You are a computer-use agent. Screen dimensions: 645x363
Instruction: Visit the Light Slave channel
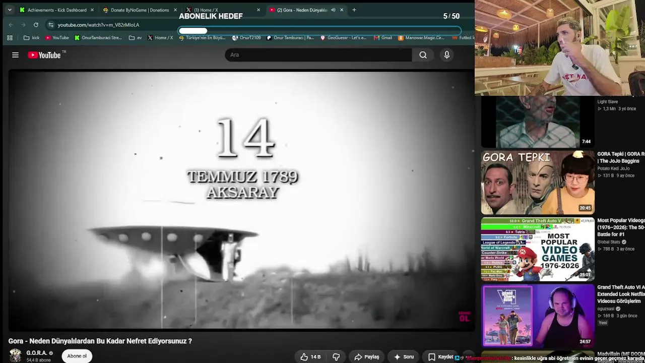pyautogui.click(x=607, y=102)
